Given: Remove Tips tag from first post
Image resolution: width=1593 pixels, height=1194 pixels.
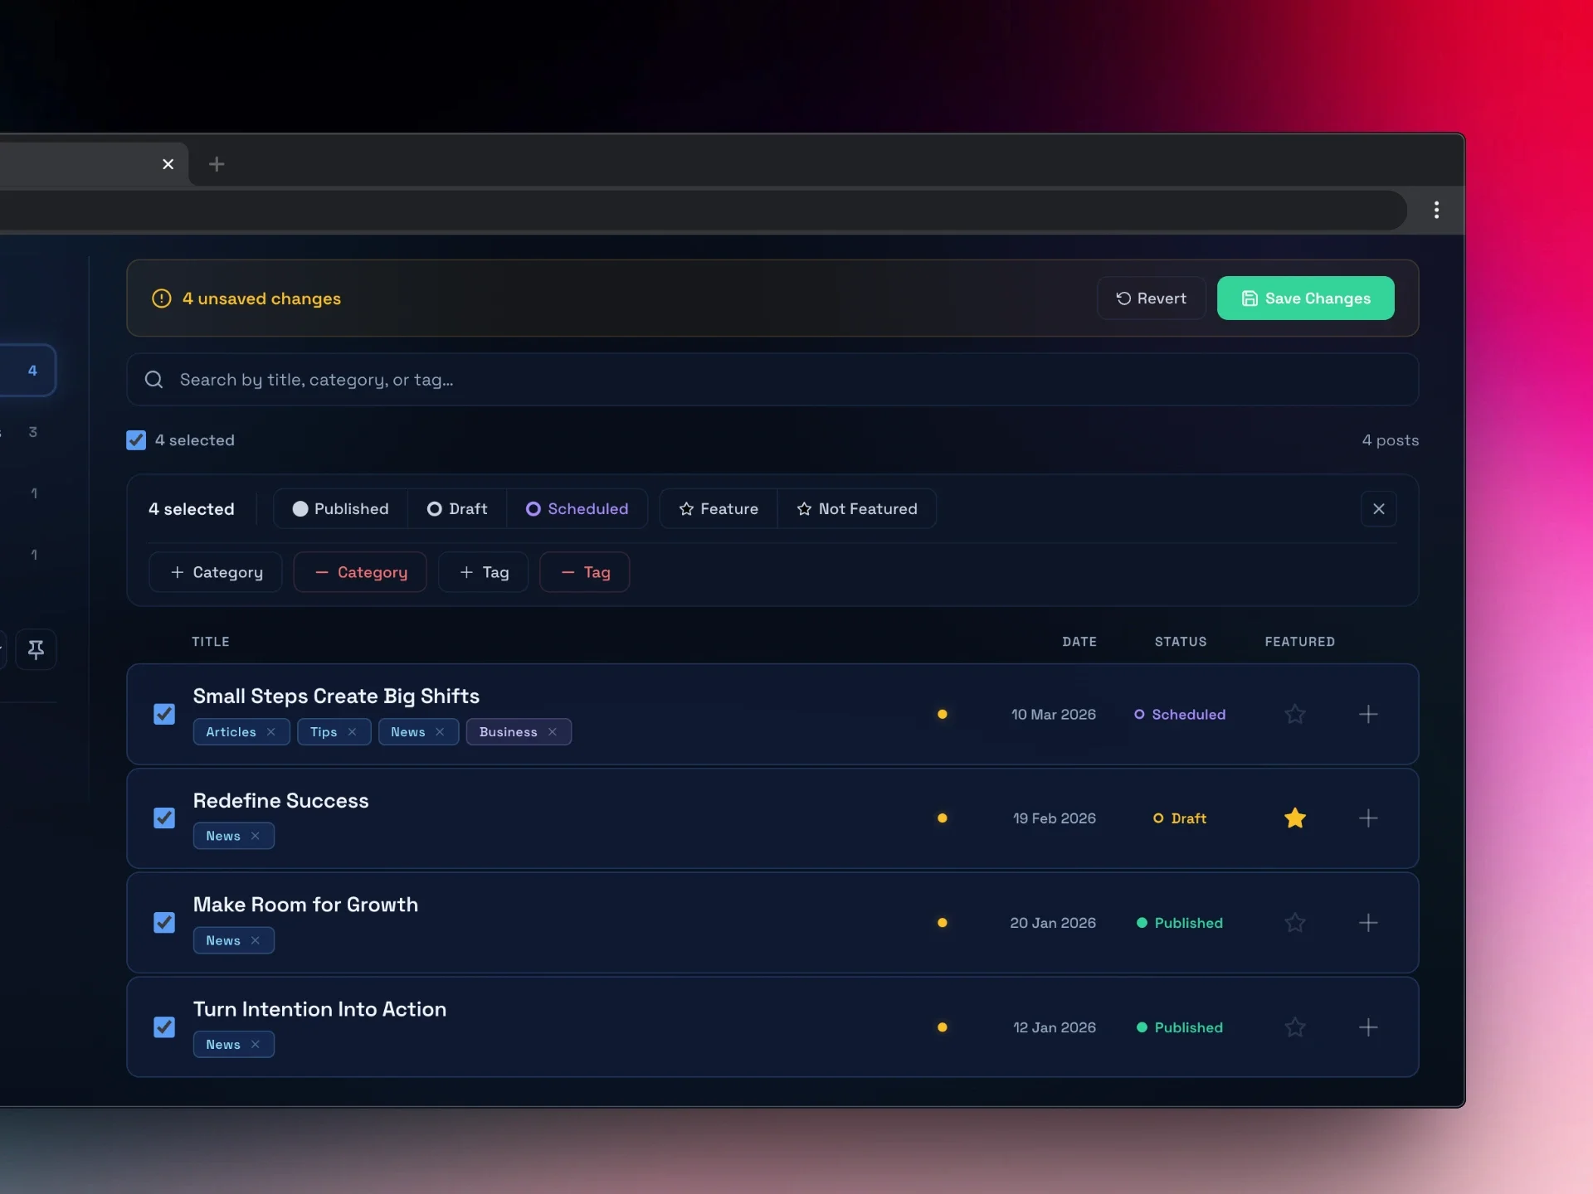Looking at the screenshot, I should [x=353, y=732].
